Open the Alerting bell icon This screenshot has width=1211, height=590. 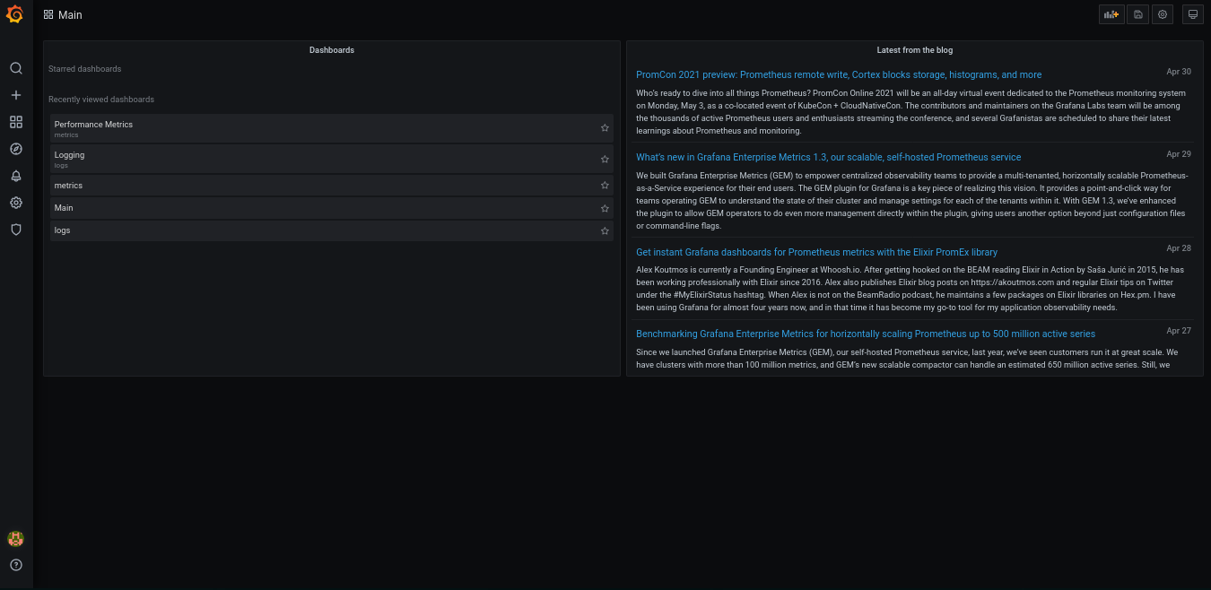[16, 176]
